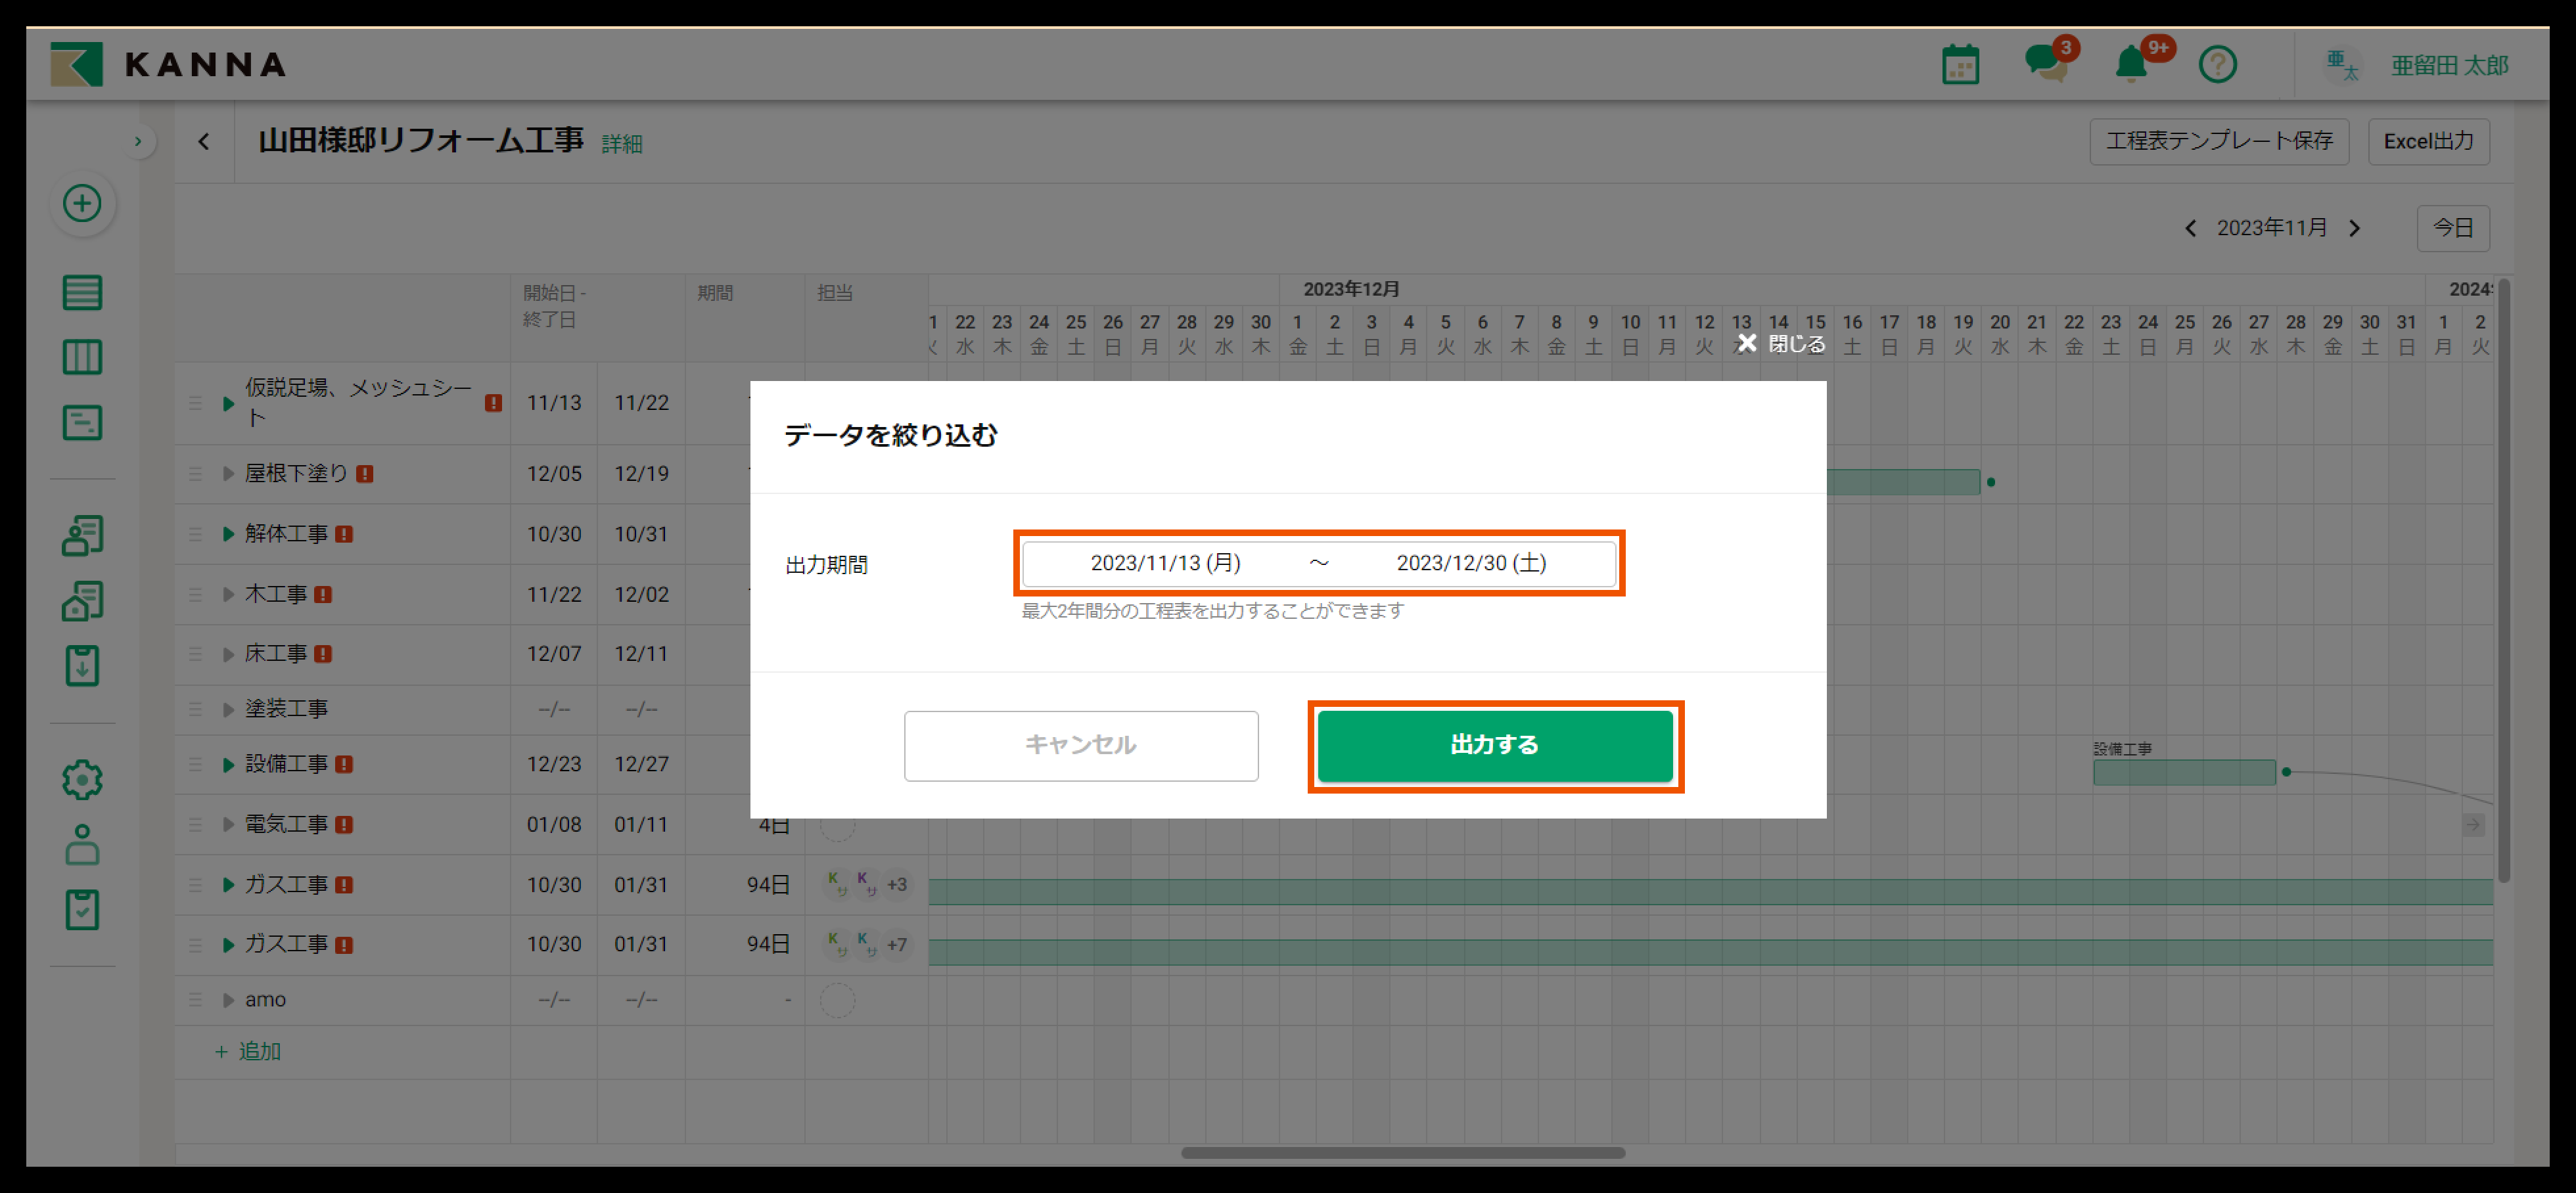Expand the 設備工事 task row
2576x1193 pixels.
(228, 765)
